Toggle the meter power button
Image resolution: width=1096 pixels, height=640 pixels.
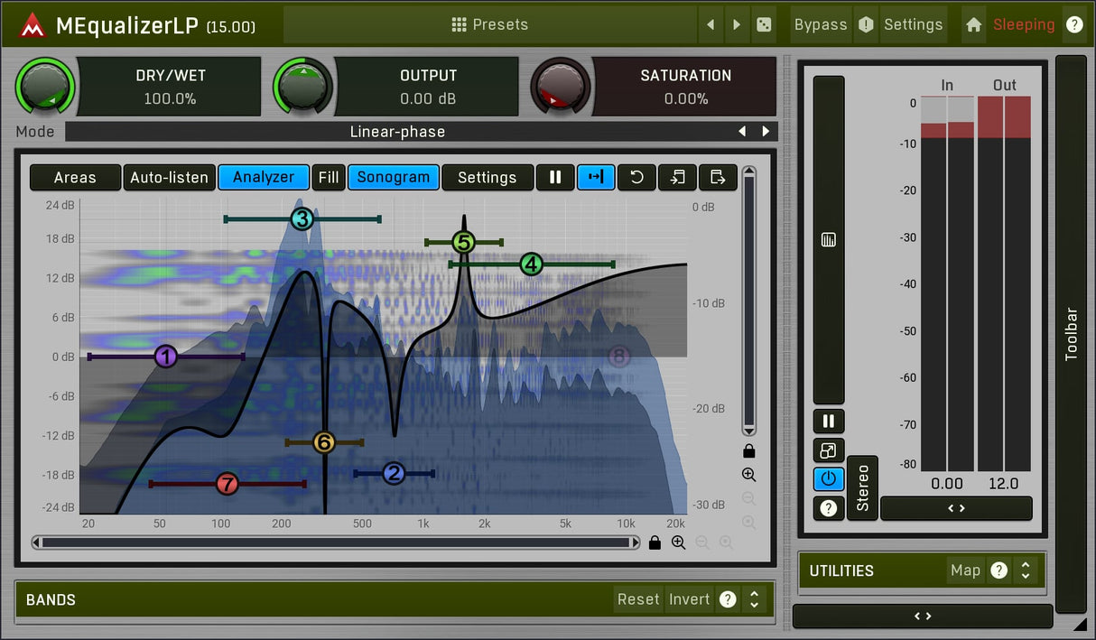pos(828,479)
